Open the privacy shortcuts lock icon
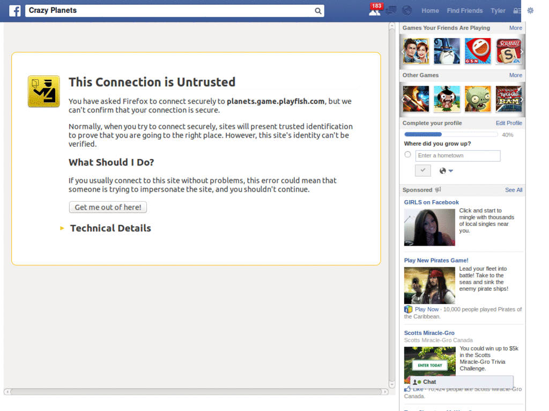 click(x=517, y=11)
